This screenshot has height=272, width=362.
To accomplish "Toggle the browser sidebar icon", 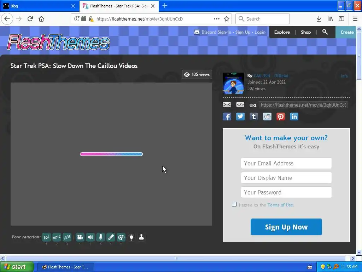I will coord(341,19).
